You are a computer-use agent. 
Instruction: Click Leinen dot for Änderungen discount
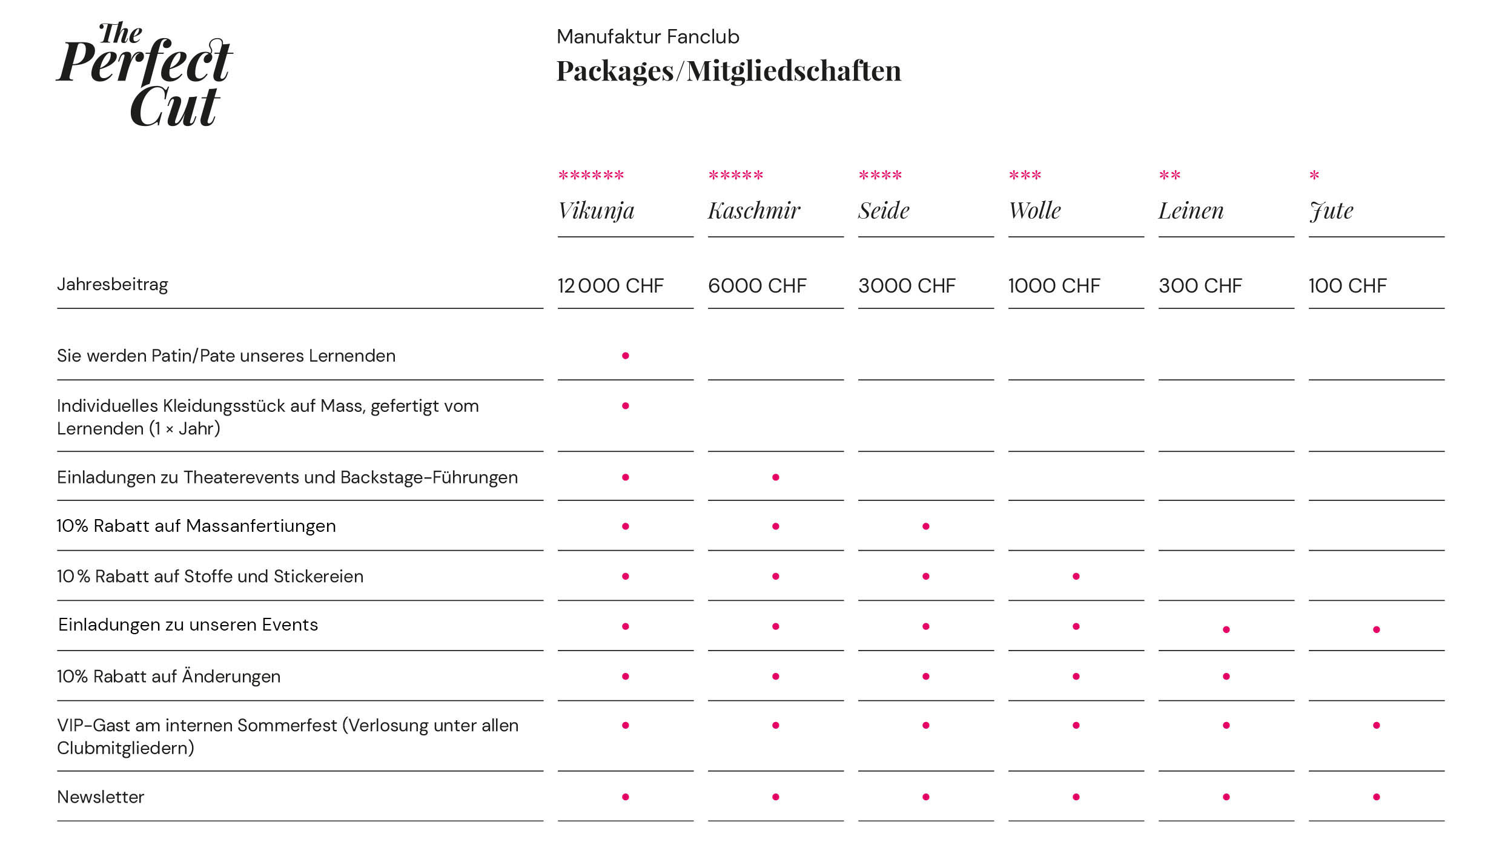pos(1226,677)
